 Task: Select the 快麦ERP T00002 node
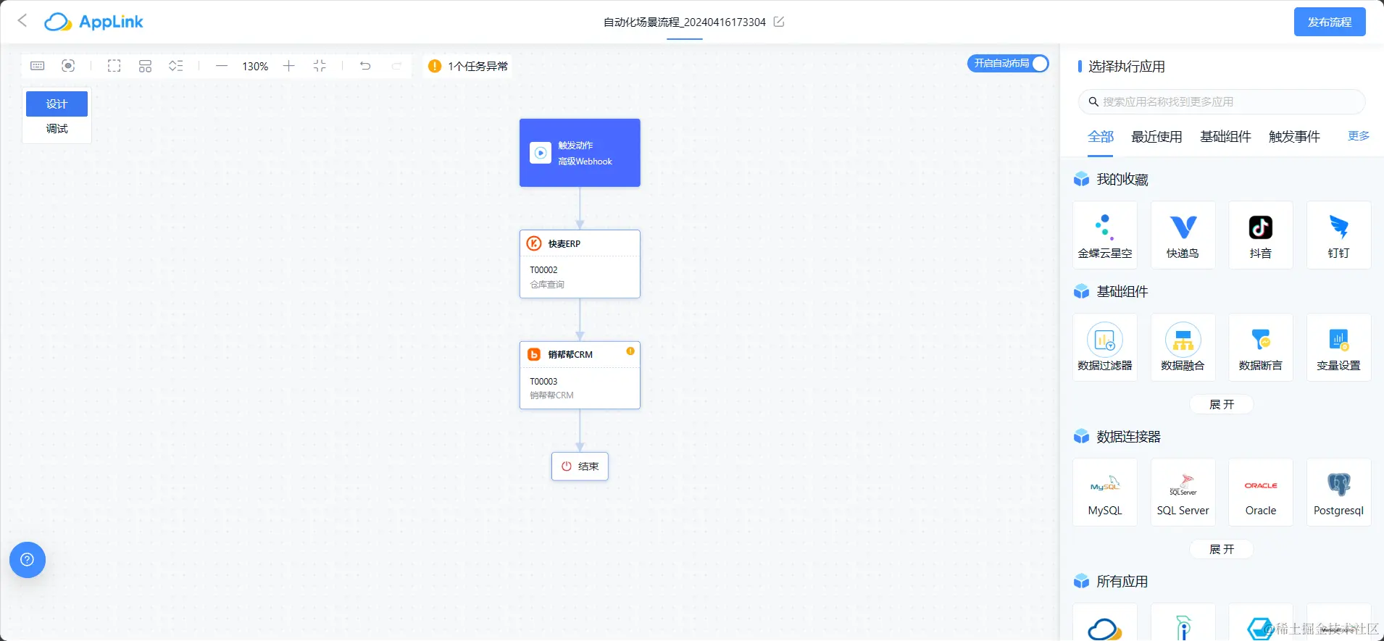[580, 264]
